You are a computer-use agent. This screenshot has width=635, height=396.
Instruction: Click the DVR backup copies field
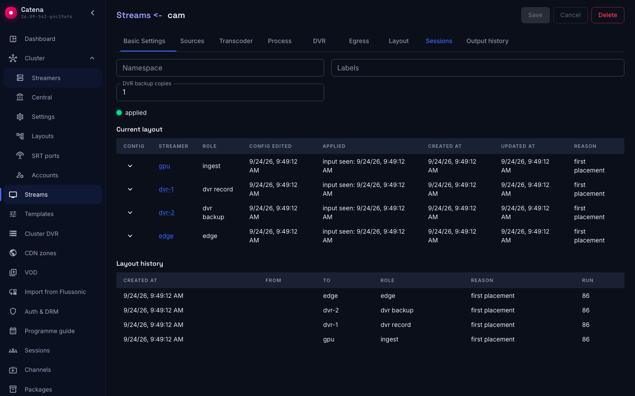tap(220, 92)
